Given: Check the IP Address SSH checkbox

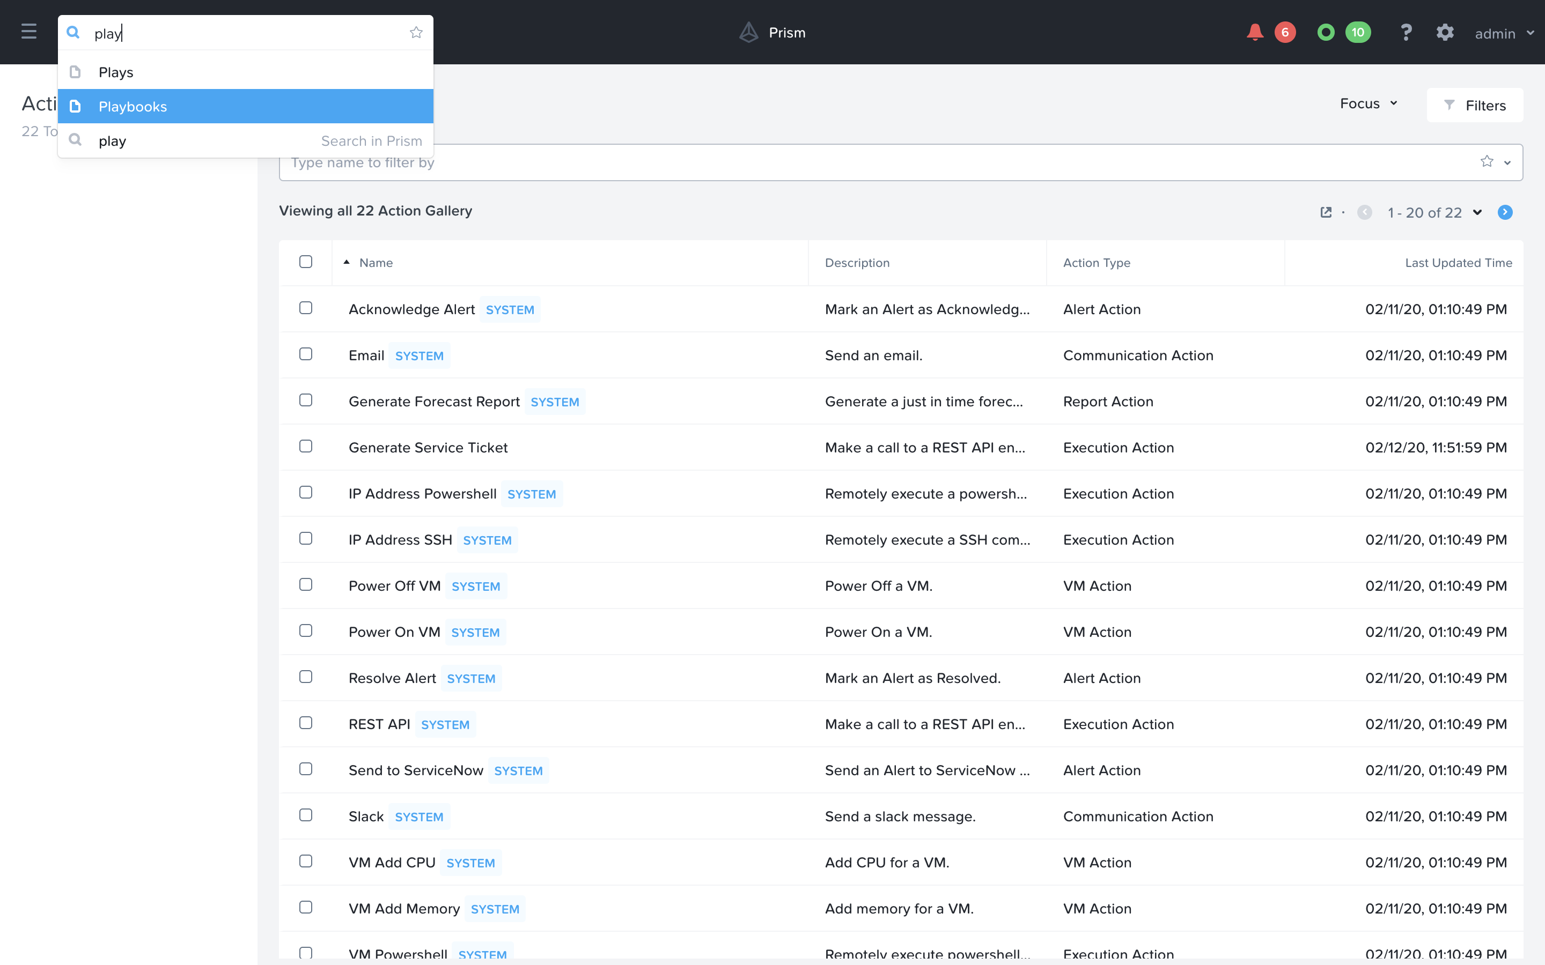Looking at the screenshot, I should point(306,538).
